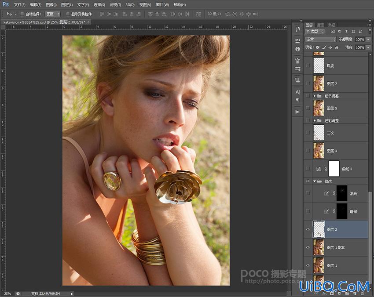Open the 滤镜(T) menu
Viewport: 374px width, 297px height.
[115, 5]
